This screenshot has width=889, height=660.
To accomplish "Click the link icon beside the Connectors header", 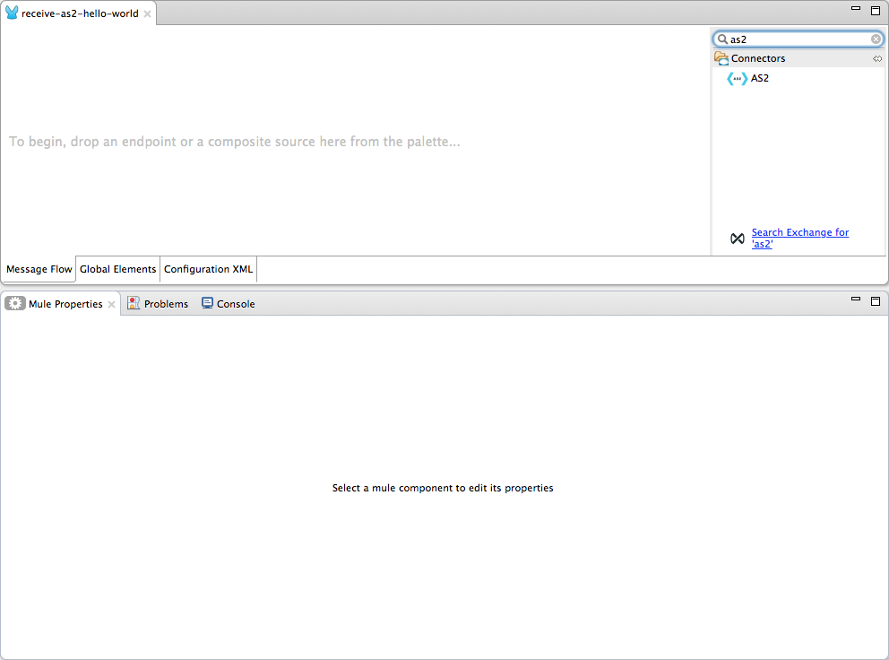I will pyautogui.click(x=877, y=57).
